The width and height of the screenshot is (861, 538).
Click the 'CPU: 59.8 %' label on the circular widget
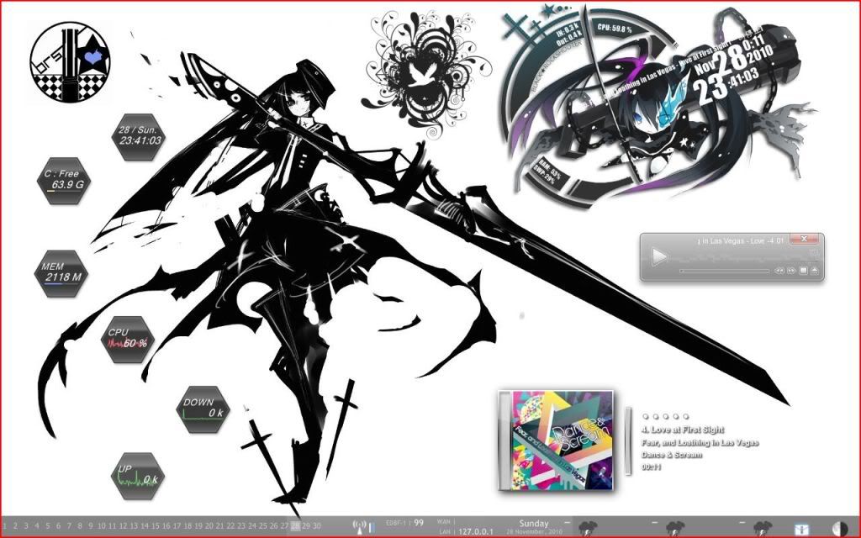[x=615, y=29]
